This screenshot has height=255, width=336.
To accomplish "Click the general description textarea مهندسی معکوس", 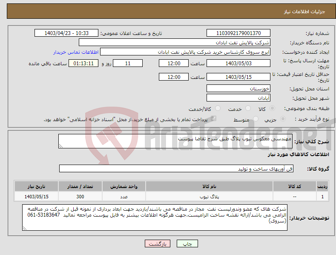I will tap(175, 141).
